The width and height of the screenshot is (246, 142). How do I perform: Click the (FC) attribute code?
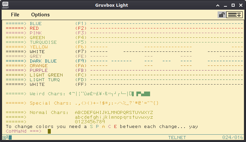coord(81,75)
